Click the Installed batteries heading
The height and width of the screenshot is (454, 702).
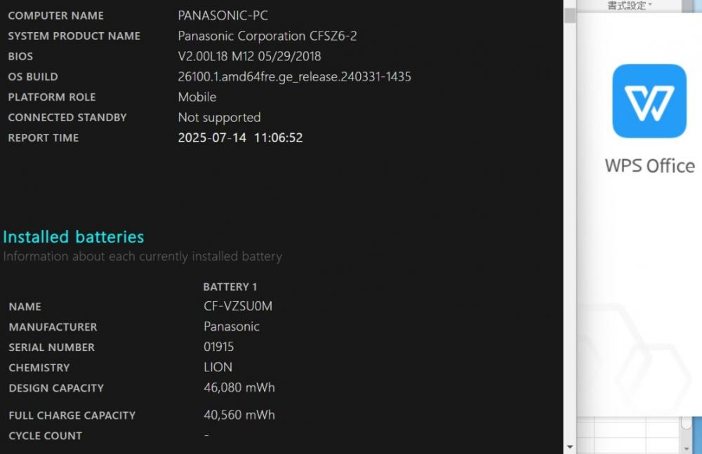point(74,237)
